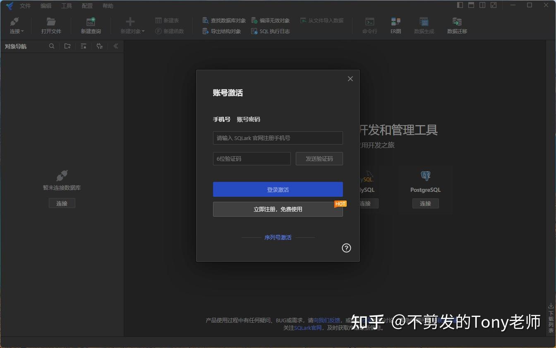Open the 命令行 (command line) tool
Screen dimensions: 556x348
(369, 25)
